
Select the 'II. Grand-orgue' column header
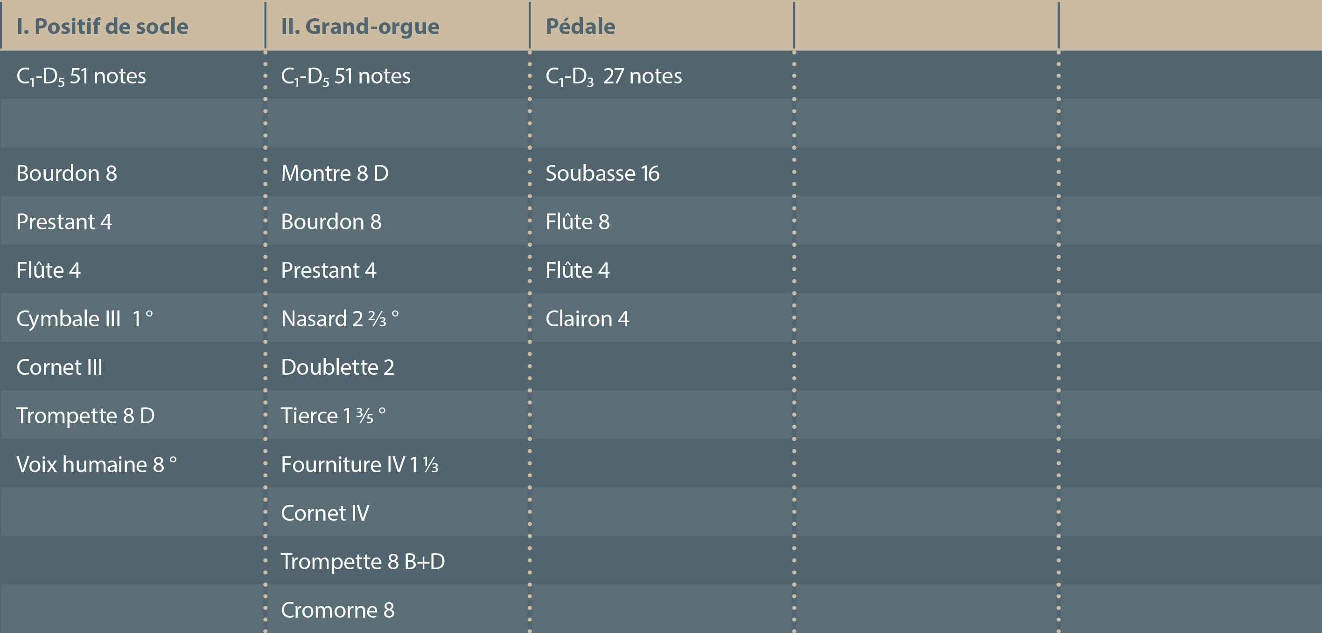coord(360,27)
